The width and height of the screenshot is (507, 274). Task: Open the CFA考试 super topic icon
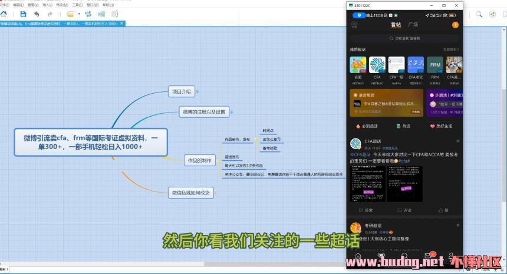(x=416, y=65)
